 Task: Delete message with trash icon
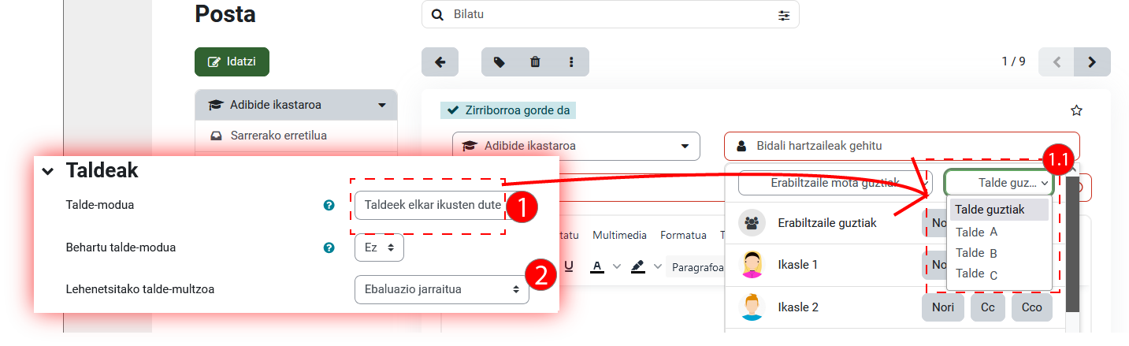[x=536, y=62]
